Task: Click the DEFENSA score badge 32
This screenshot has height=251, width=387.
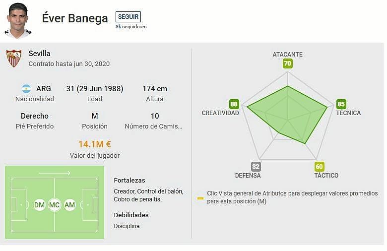Action: click(x=256, y=167)
